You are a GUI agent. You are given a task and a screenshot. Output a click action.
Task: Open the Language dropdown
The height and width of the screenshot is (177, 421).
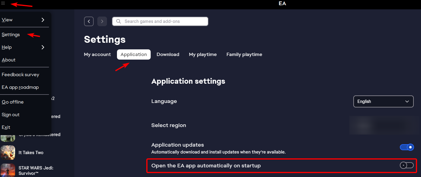[383, 101]
